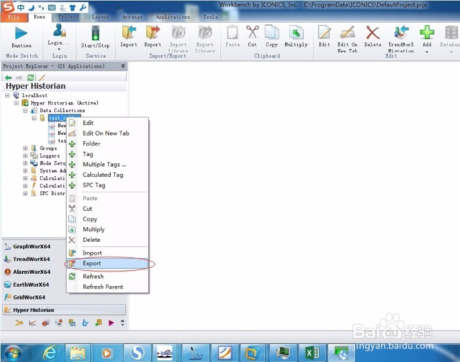Click the red Delete X ribbon icon
Viewport: 460px width, 362px height.
point(373,32)
